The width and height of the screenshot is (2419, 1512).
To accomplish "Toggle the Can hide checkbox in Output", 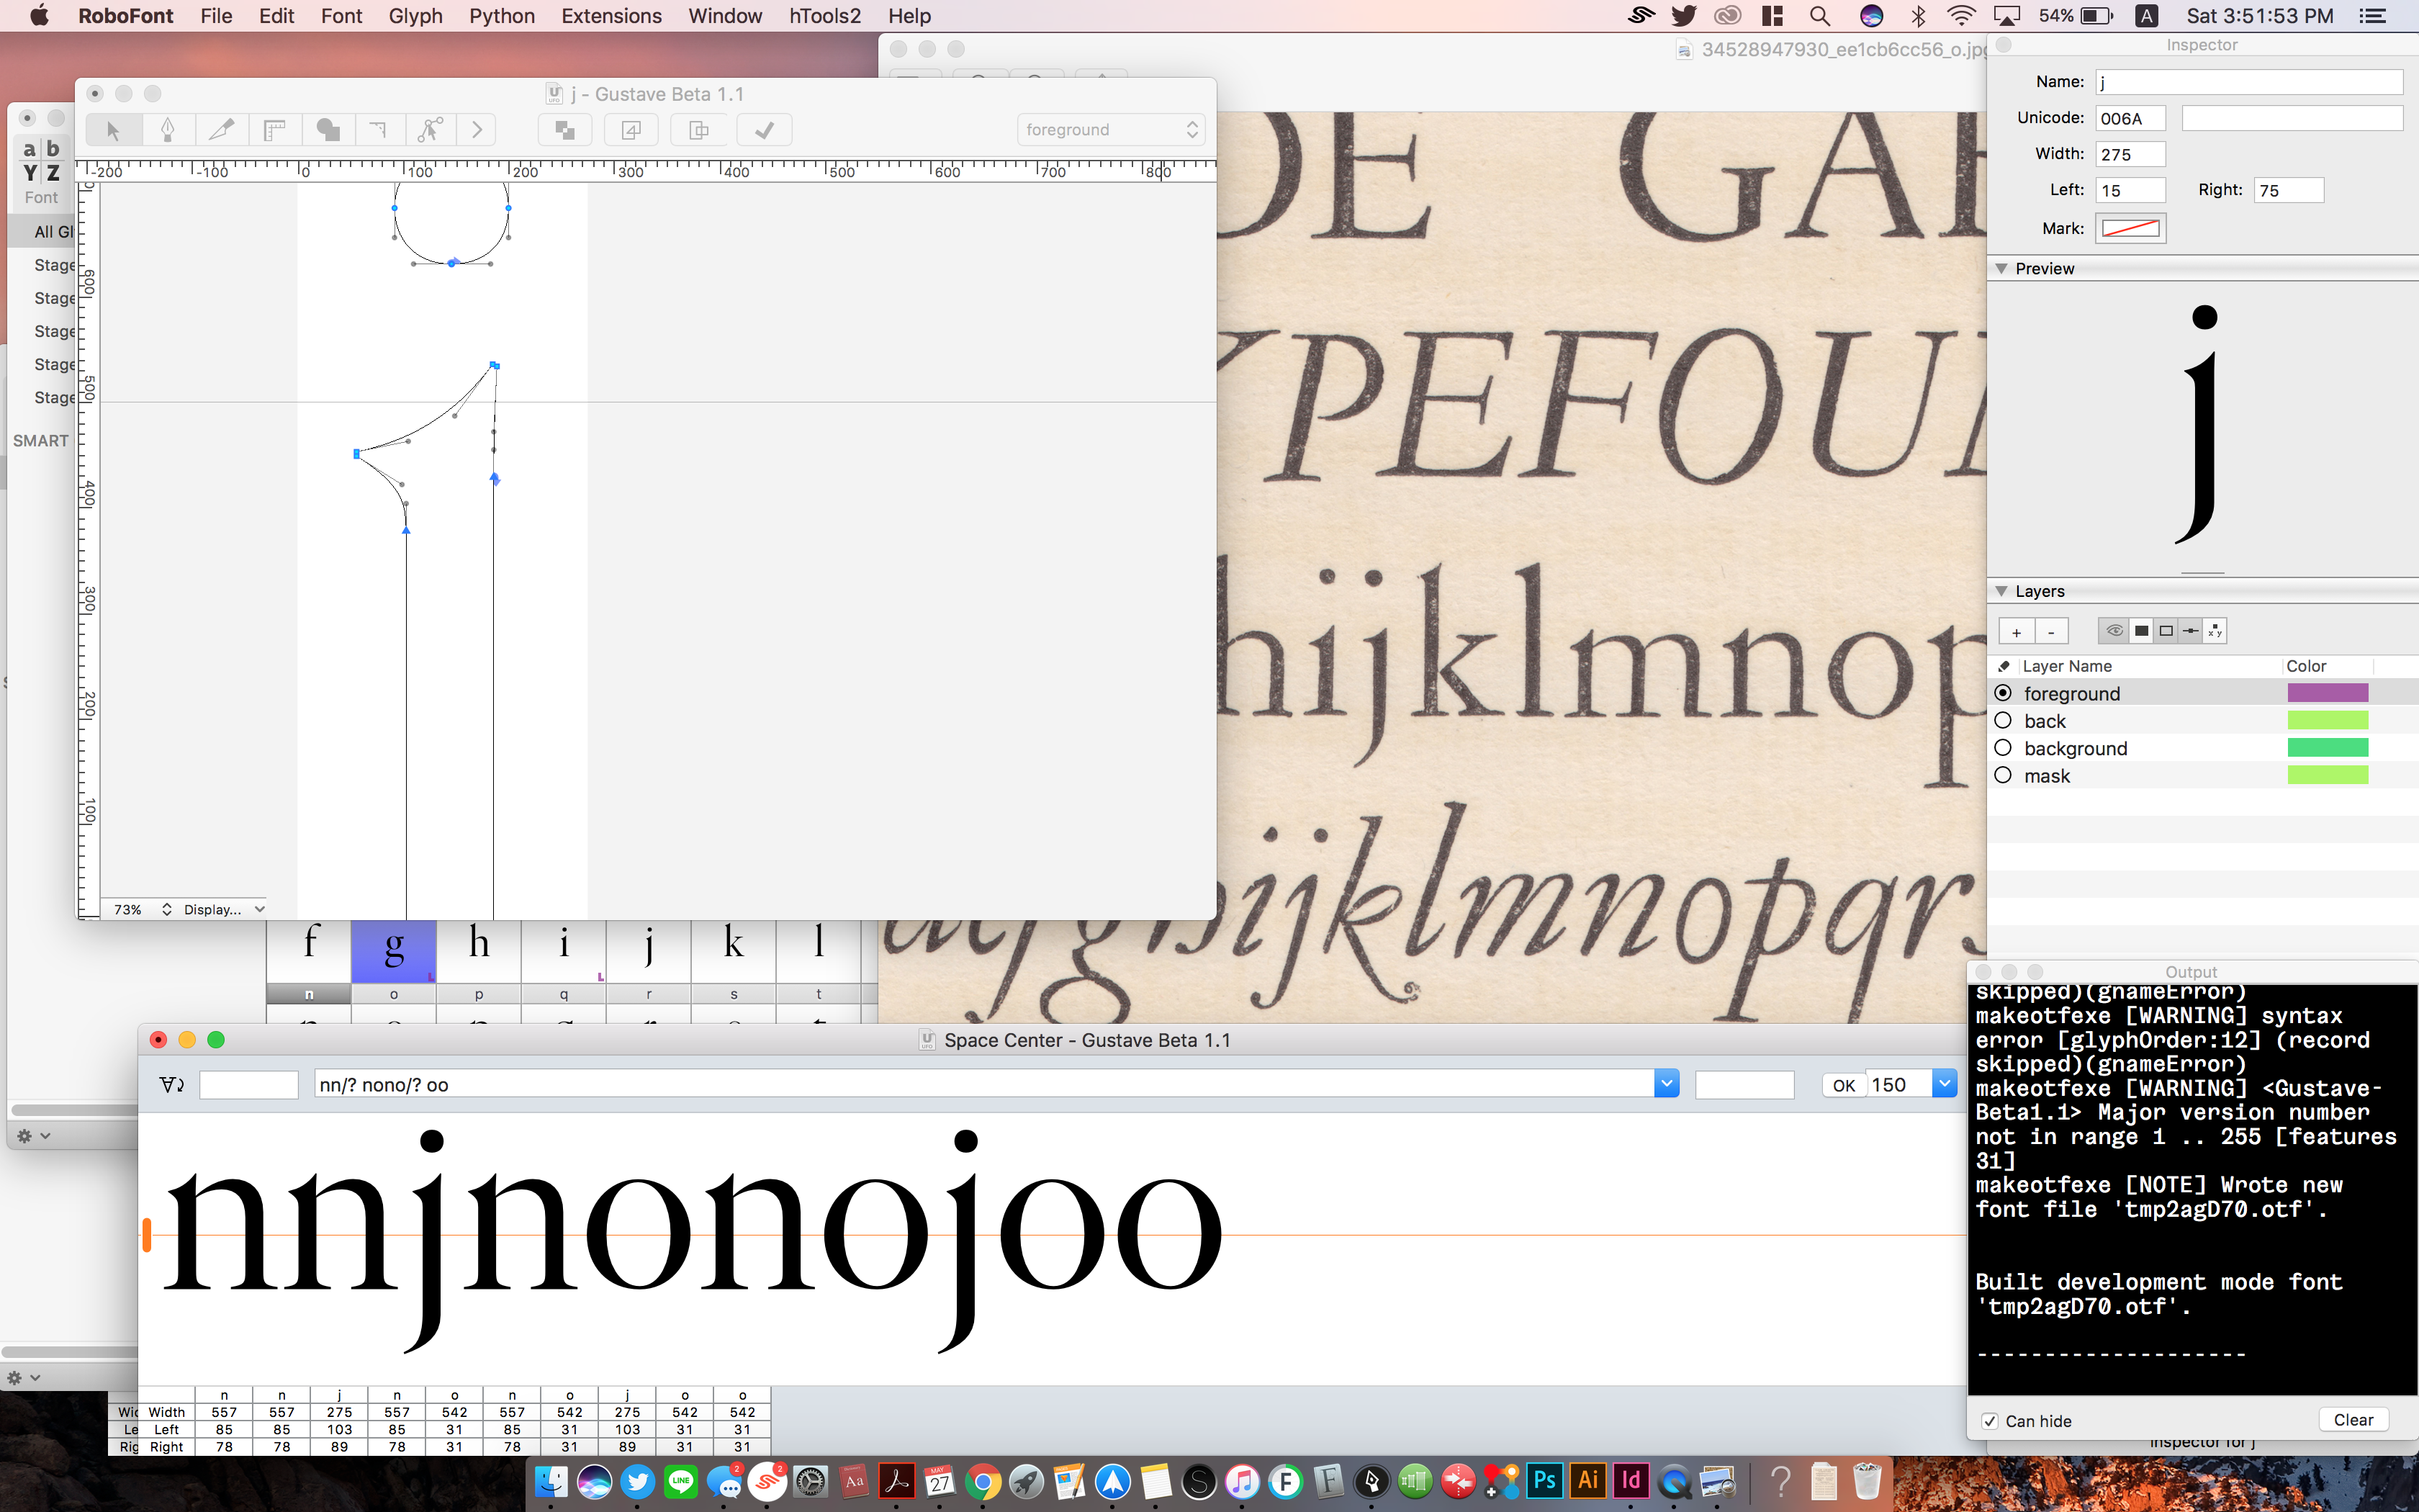I will pyautogui.click(x=1990, y=1421).
